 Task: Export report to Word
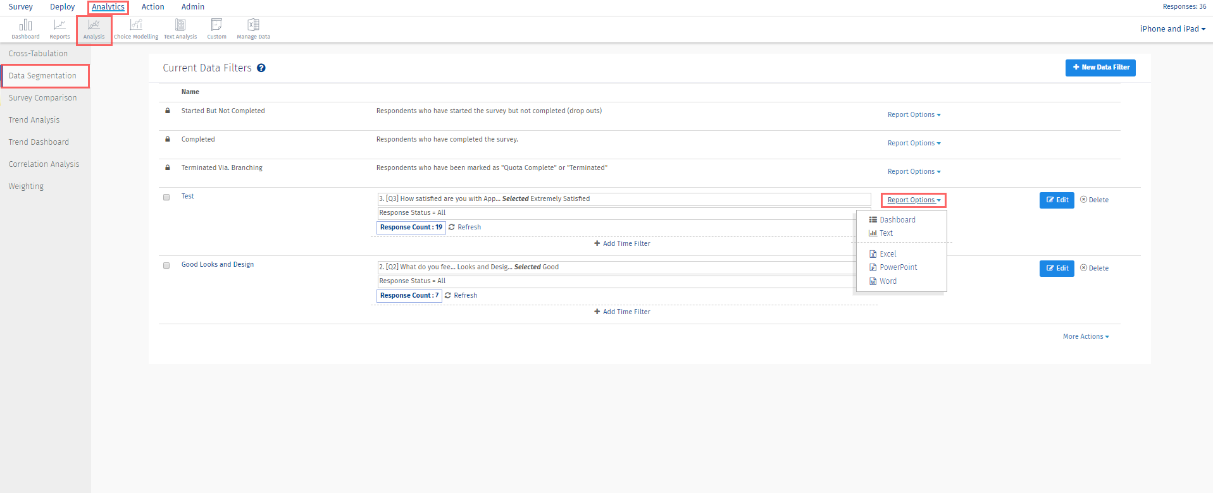point(883,281)
